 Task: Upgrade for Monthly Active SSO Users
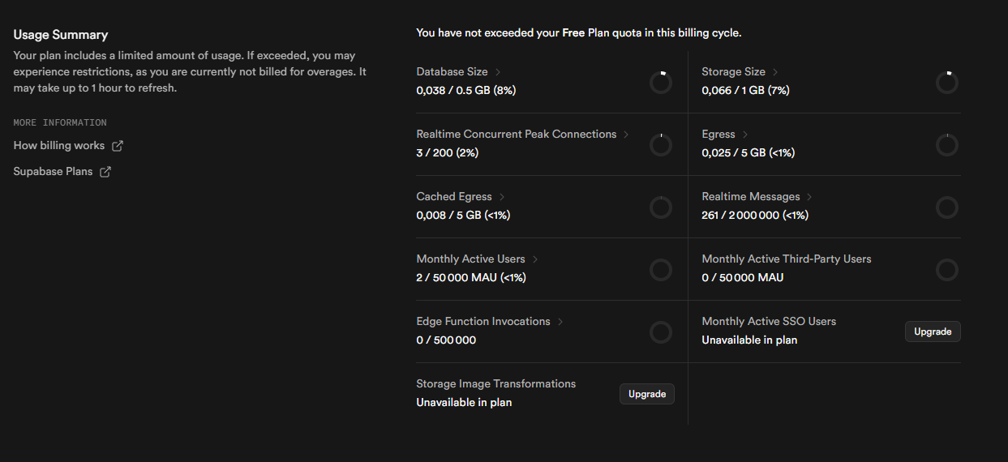933,332
